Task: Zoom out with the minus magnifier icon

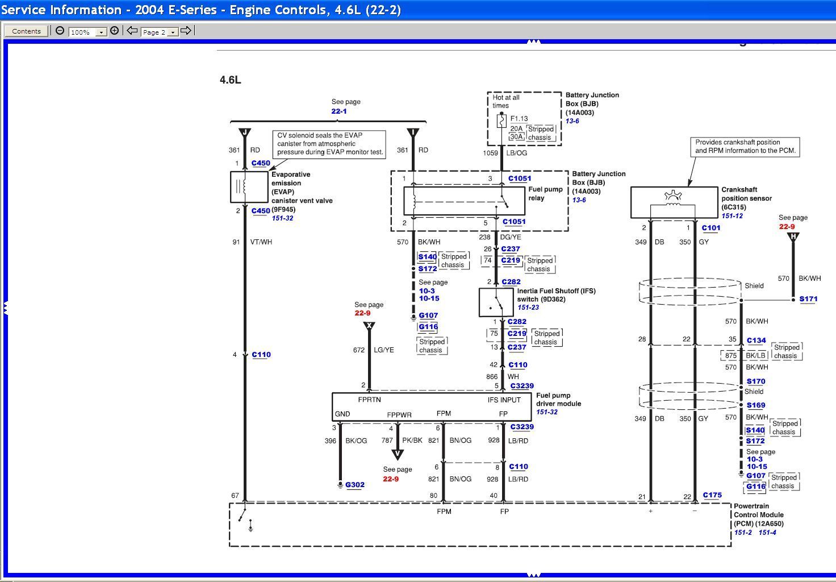Action: pyautogui.click(x=60, y=31)
